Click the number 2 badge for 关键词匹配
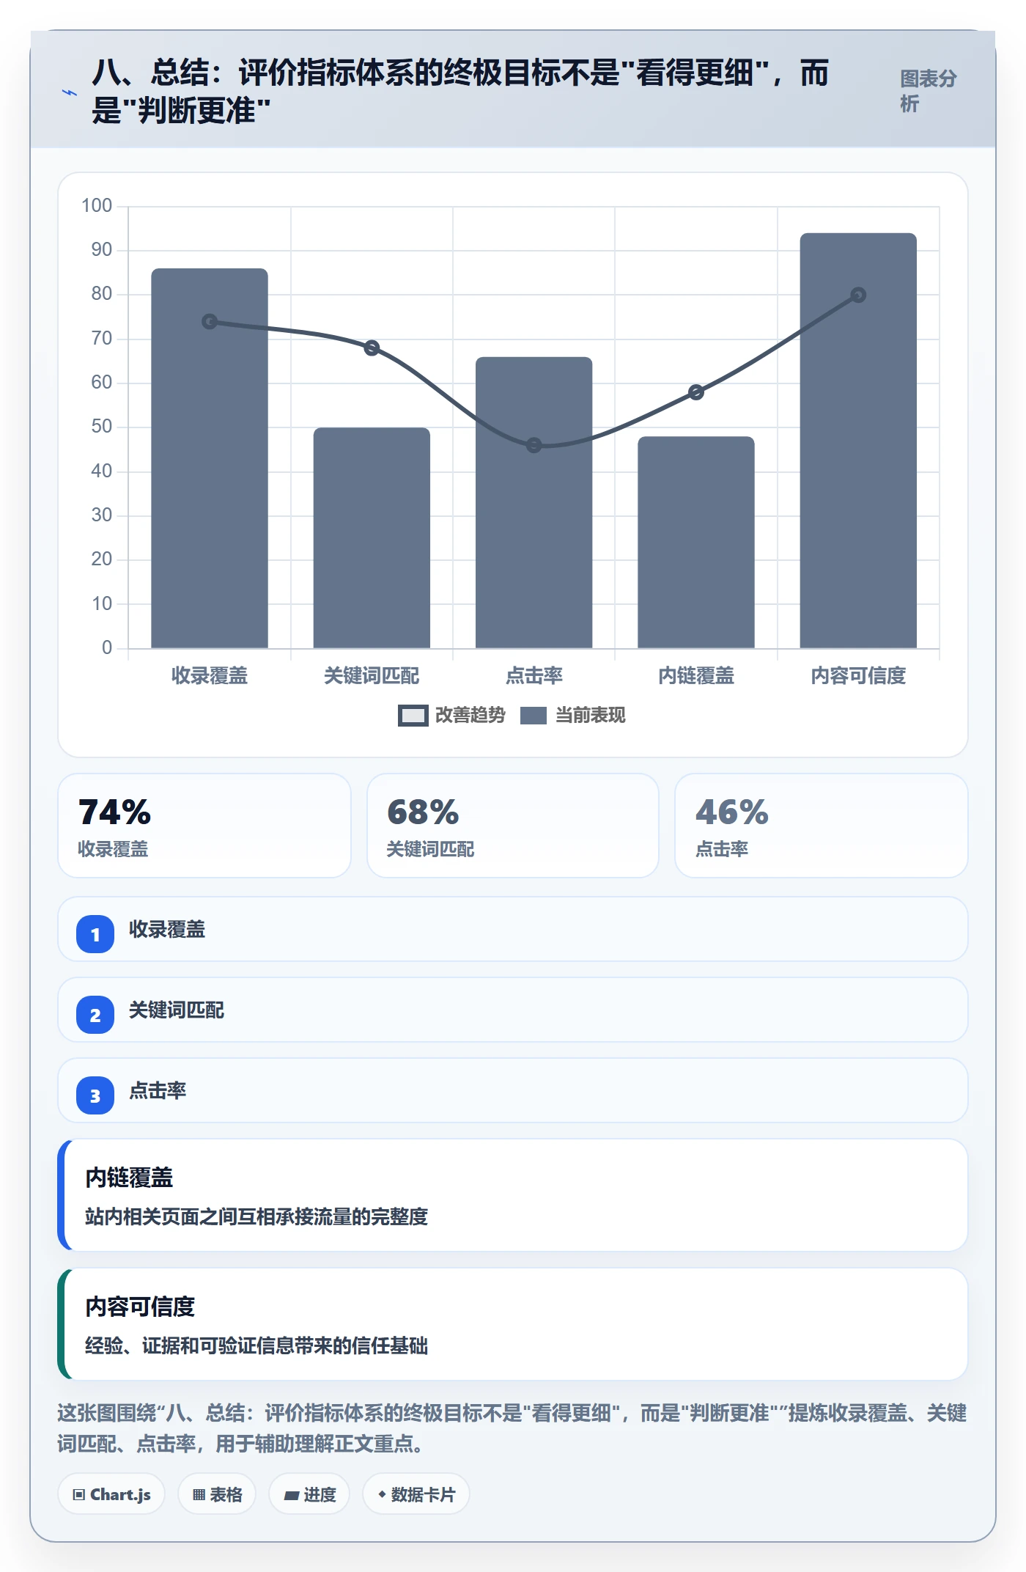This screenshot has width=1026, height=1572. coord(95,1015)
